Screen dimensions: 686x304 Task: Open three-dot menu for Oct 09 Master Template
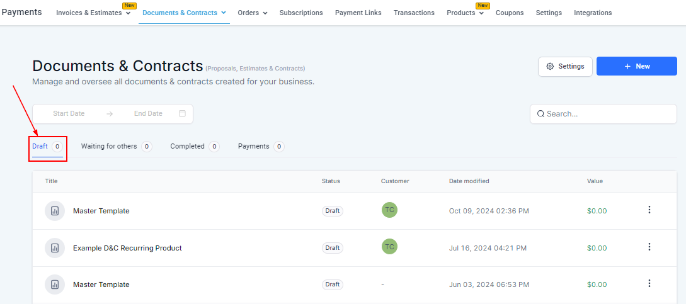(649, 210)
